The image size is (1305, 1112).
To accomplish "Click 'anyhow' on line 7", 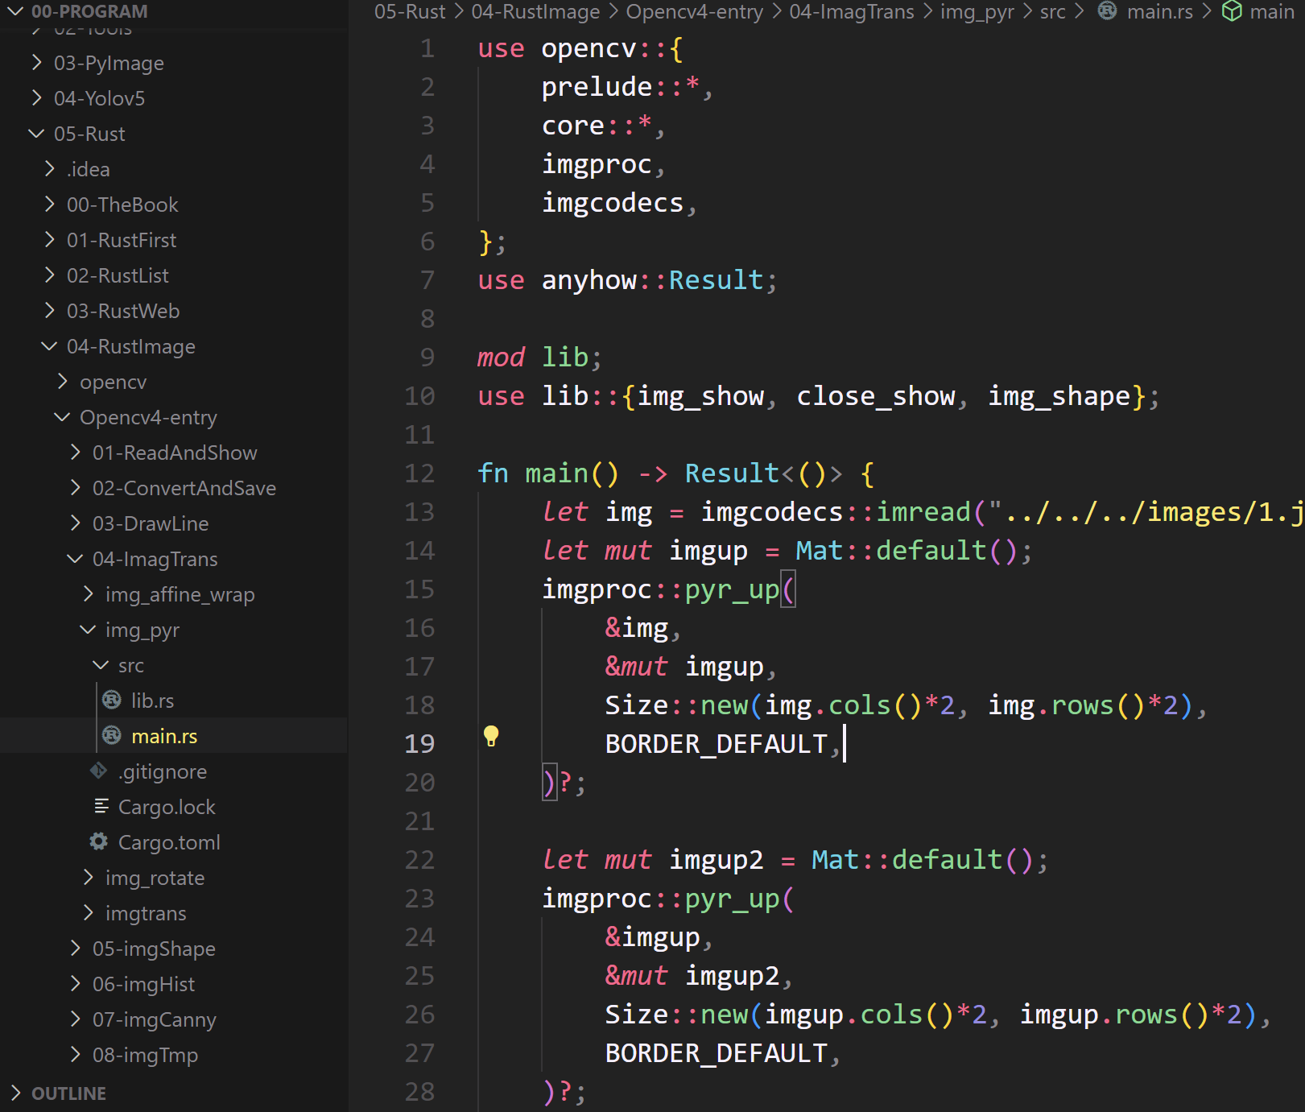I will coord(589,280).
